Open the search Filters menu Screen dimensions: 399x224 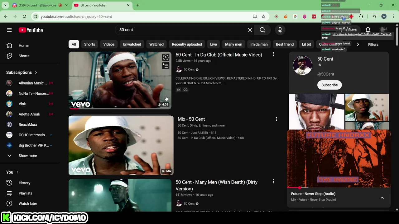tap(373, 44)
